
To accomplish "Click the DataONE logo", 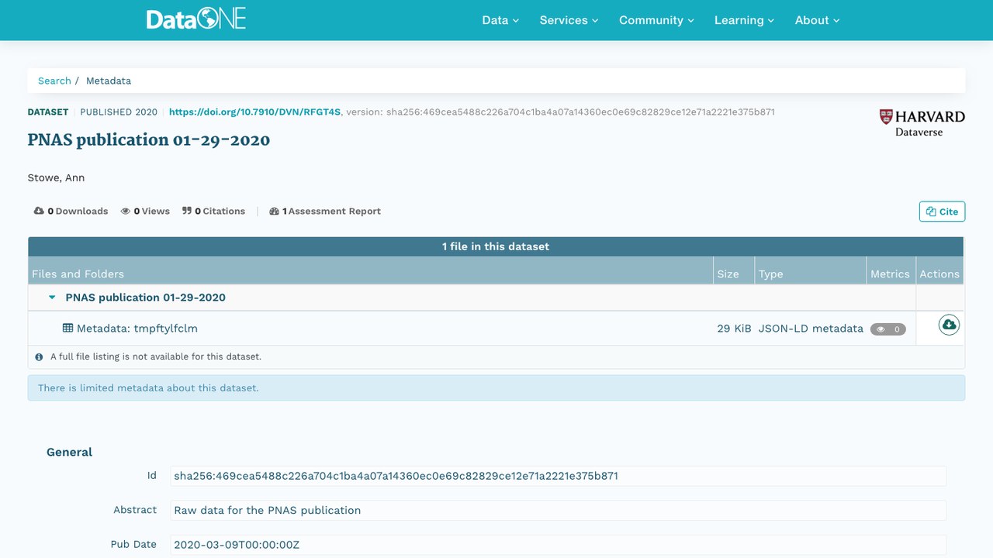I will [196, 19].
